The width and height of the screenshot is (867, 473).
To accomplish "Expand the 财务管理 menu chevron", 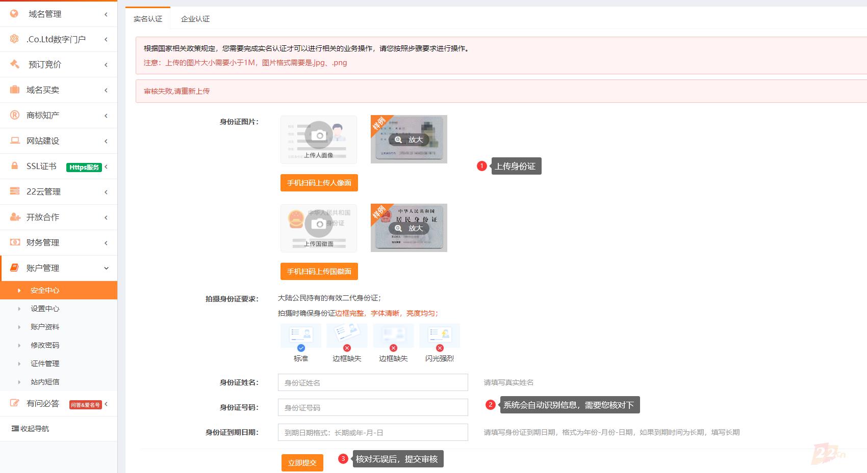I will tap(106, 243).
